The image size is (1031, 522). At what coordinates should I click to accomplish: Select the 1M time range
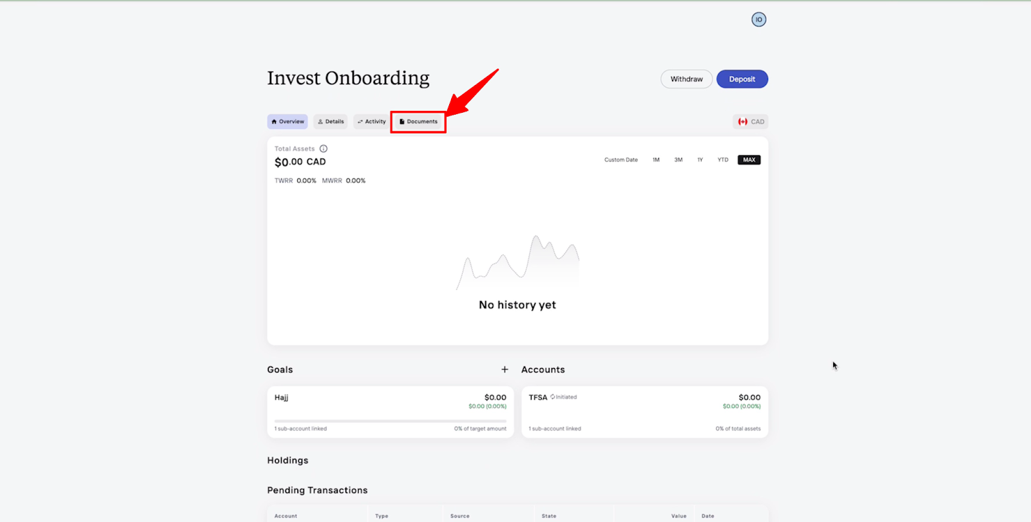click(656, 160)
